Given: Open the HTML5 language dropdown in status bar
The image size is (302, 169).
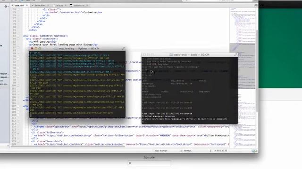Looking at the screenshot, I should point(197,151).
